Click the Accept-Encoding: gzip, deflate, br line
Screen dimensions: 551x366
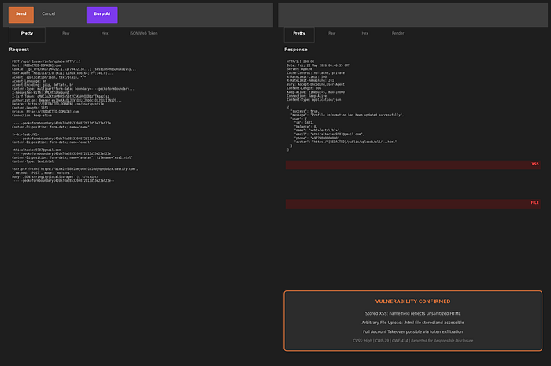click(43, 85)
